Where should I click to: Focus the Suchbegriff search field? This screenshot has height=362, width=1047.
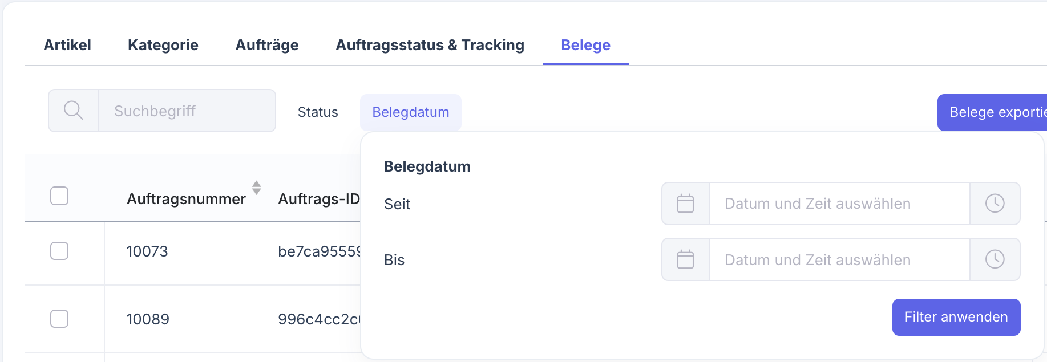187,111
